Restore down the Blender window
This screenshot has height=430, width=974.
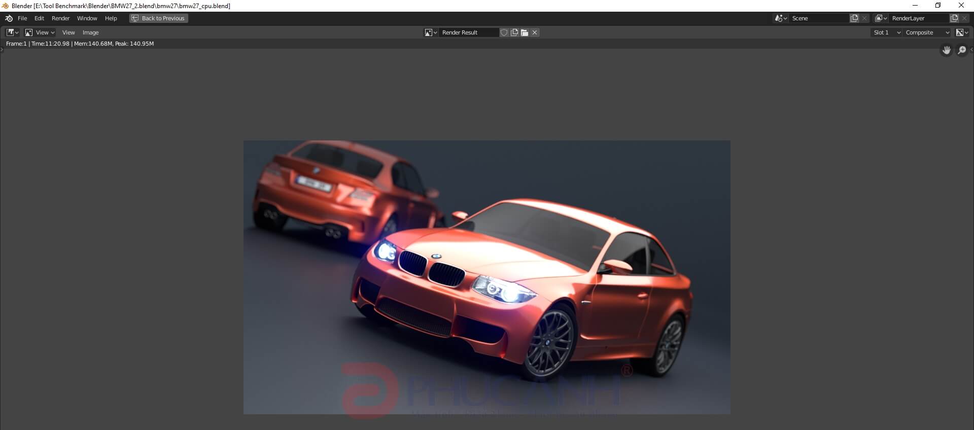tap(938, 6)
